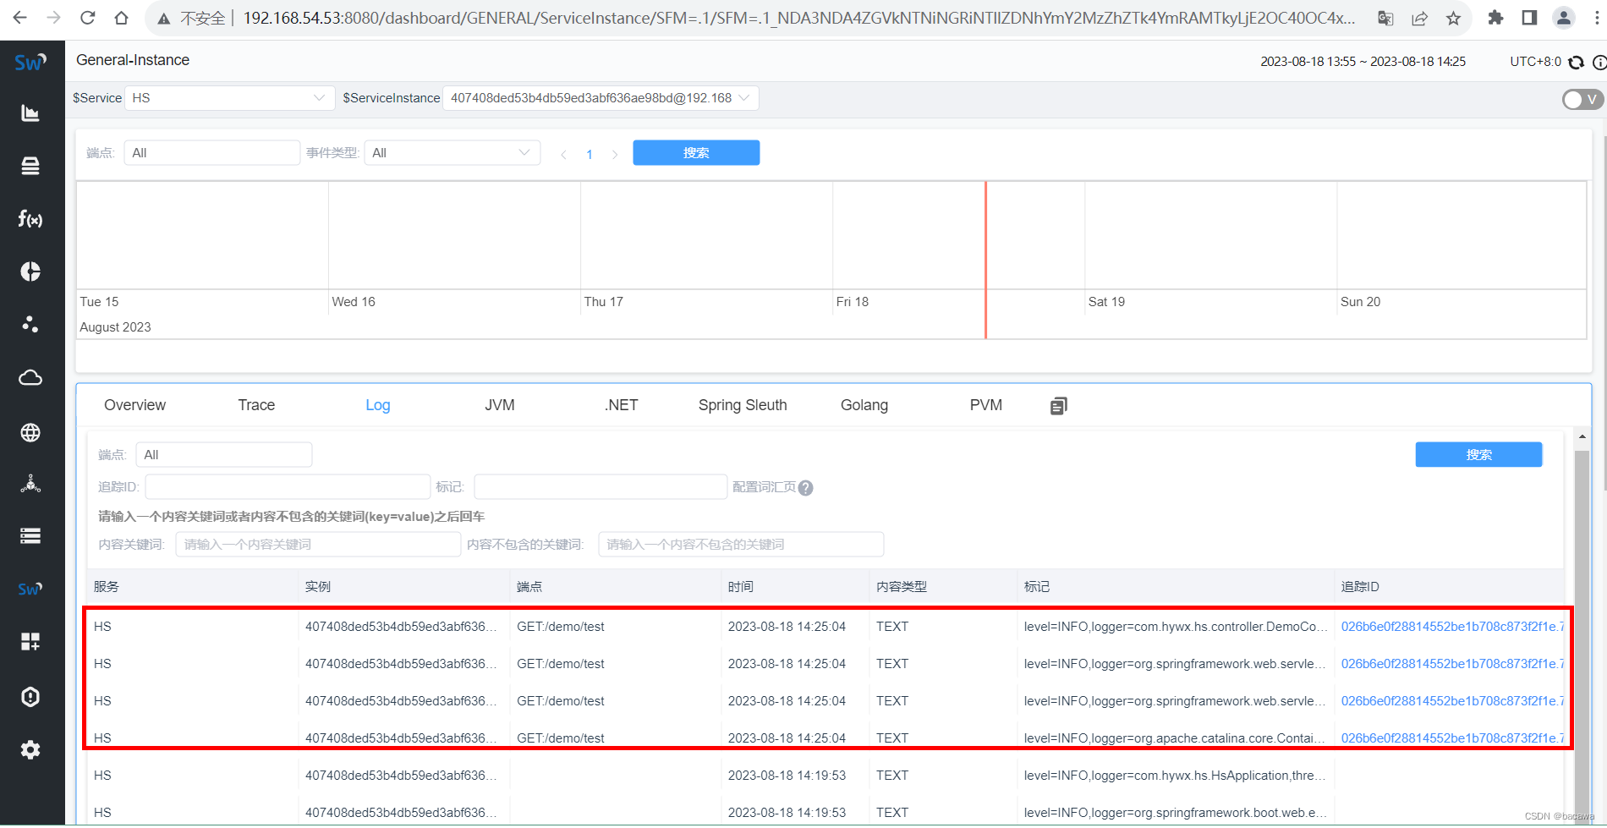
Task: Switch to the PVM tab
Action: point(986,405)
